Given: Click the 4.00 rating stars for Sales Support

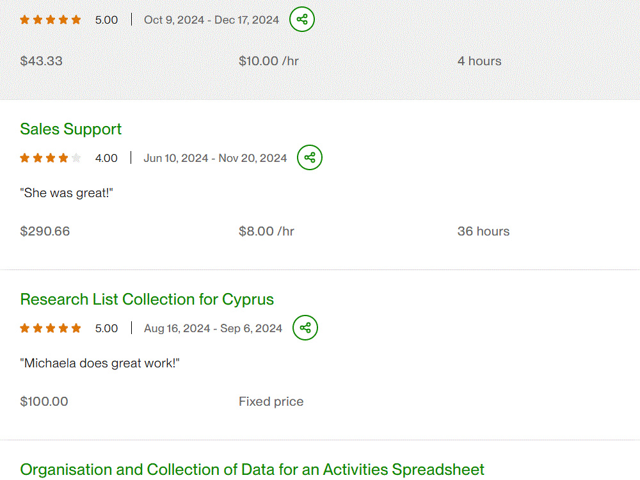Looking at the screenshot, I should click(x=51, y=158).
